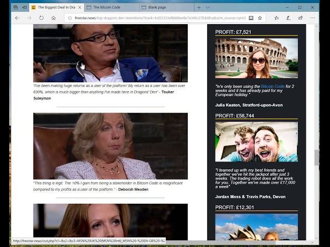Close The Biggest Deal In Dra tab
The image size is (330, 247).
coord(80,8)
